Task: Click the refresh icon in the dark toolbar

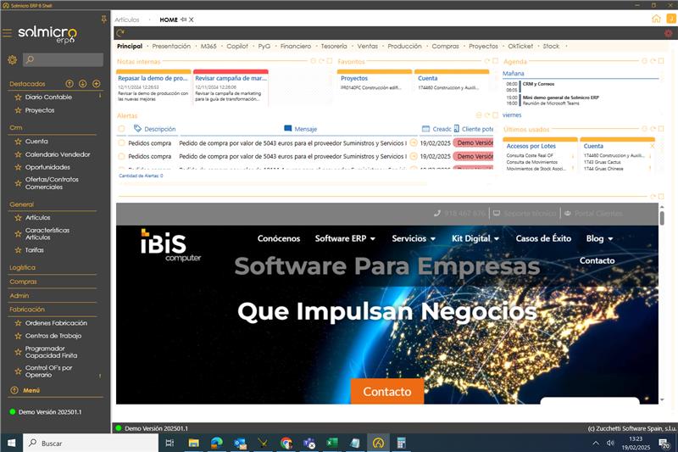Action: click(120, 33)
